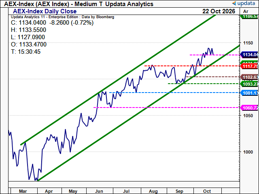The height and width of the screenshot is (194, 259).
Task: Click the Aug month label
Action: coord(153,191)
